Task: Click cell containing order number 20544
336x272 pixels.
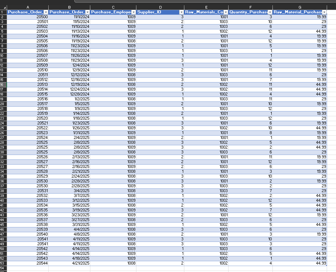Action: tap(28, 263)
